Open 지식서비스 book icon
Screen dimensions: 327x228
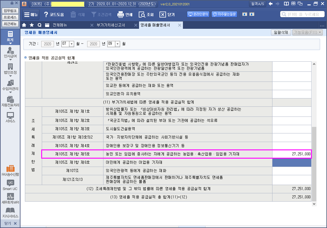click(x=10, y=213)
